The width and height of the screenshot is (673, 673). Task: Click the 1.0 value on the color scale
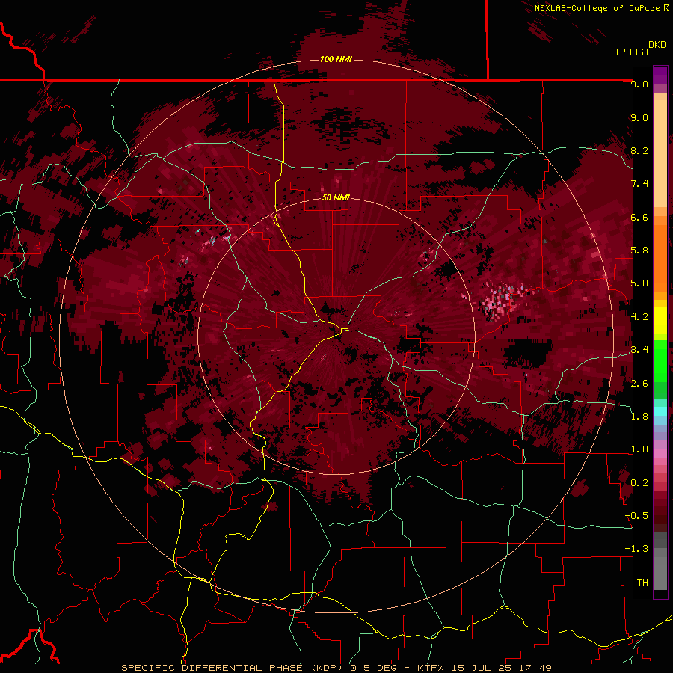(x=639, y=450)
